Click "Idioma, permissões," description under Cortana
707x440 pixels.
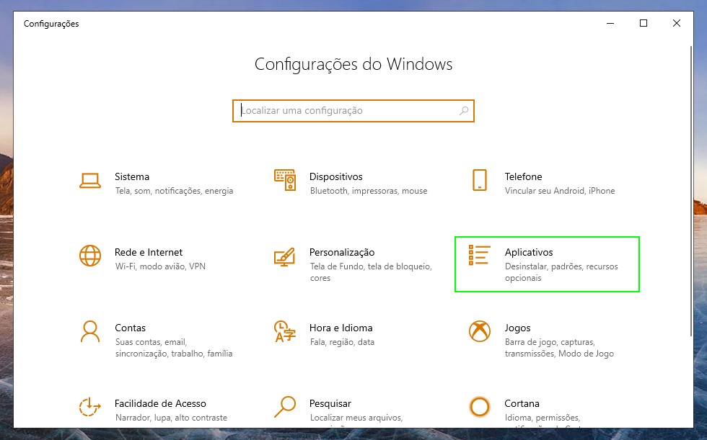(542, 418)
